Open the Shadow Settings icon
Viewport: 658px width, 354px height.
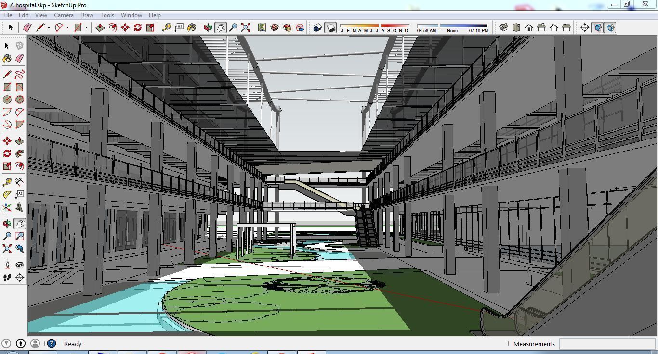[x=317, y=27]
